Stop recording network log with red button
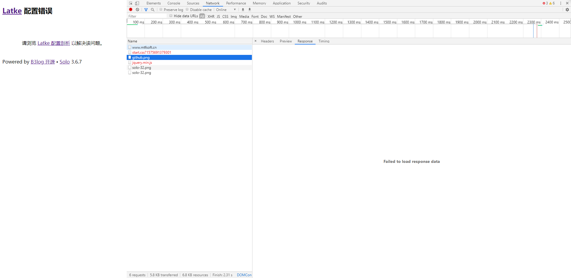 pos(131,9)
